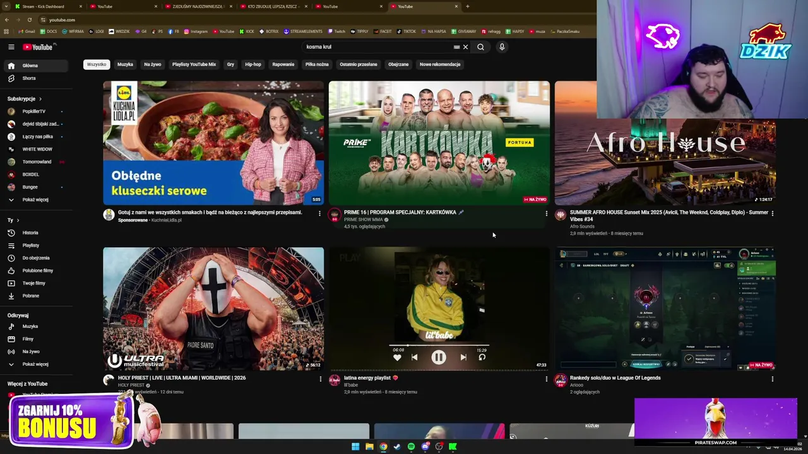Open WHITE WIDOW subscription channel
The width and height of the screenshot is (808, 454).
point(37,149)
